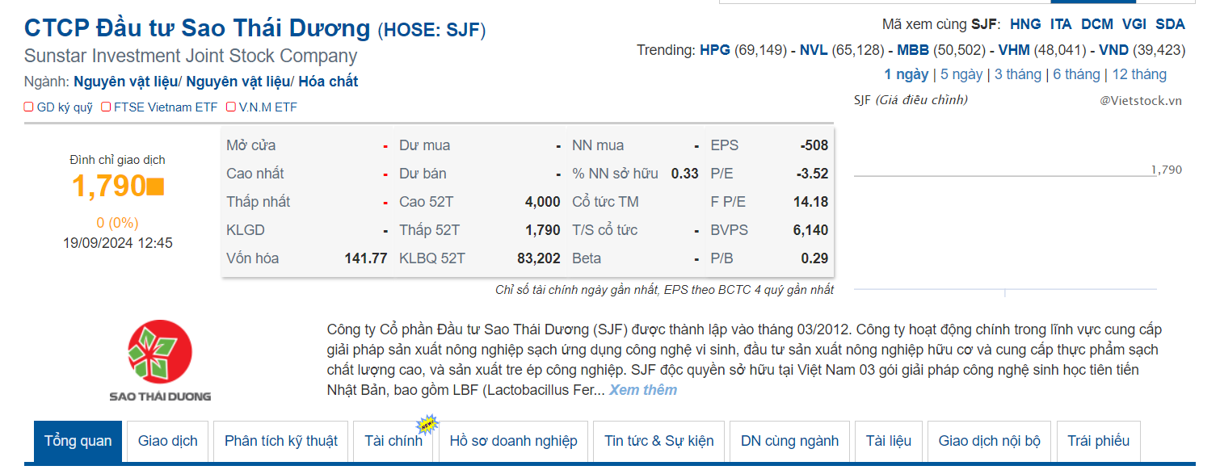Viewport: 1220px width, 470px height.
Task: Click the Sao Thai Duong company logo
Action: (x=160, y=360)
